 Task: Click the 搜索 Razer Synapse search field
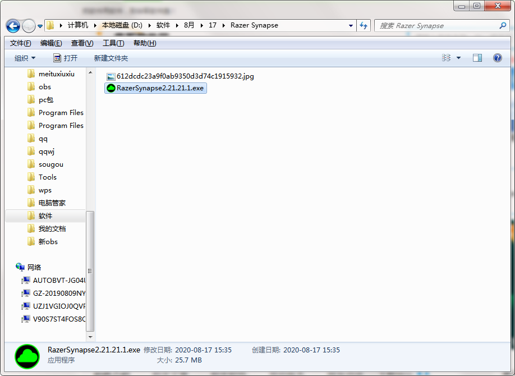pos(438,25)
